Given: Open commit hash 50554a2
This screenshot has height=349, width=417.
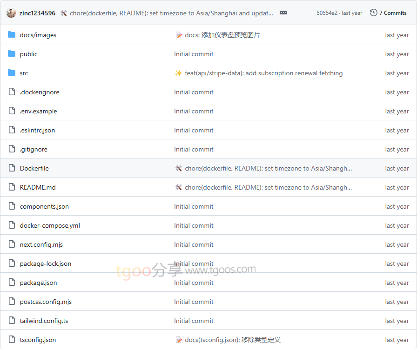Looking at the screenshot, I should click(x=327, y=13).
